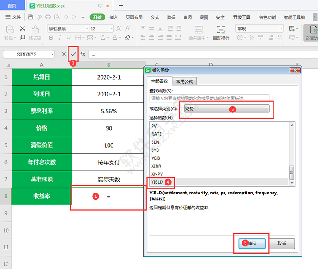318x269 pixels.
Task: Click thousands separator 000 icon
Action: 261,37
